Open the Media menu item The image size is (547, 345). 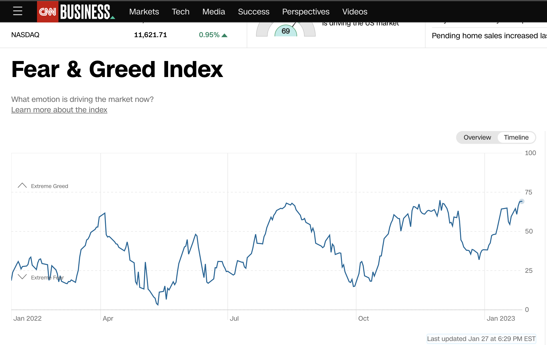point(214,11)
